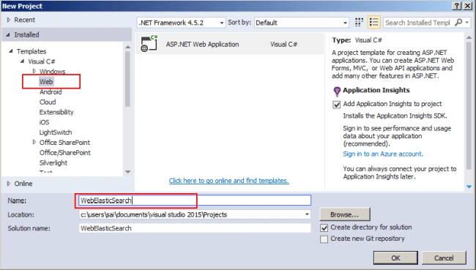Click the Browse... button
The image size is (476, 270).
click(x=345, y=214)
